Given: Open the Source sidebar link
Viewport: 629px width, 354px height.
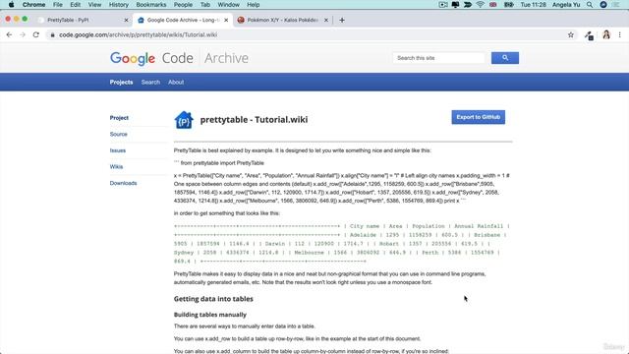Looking at the screenshot, I should coord(118,134).
